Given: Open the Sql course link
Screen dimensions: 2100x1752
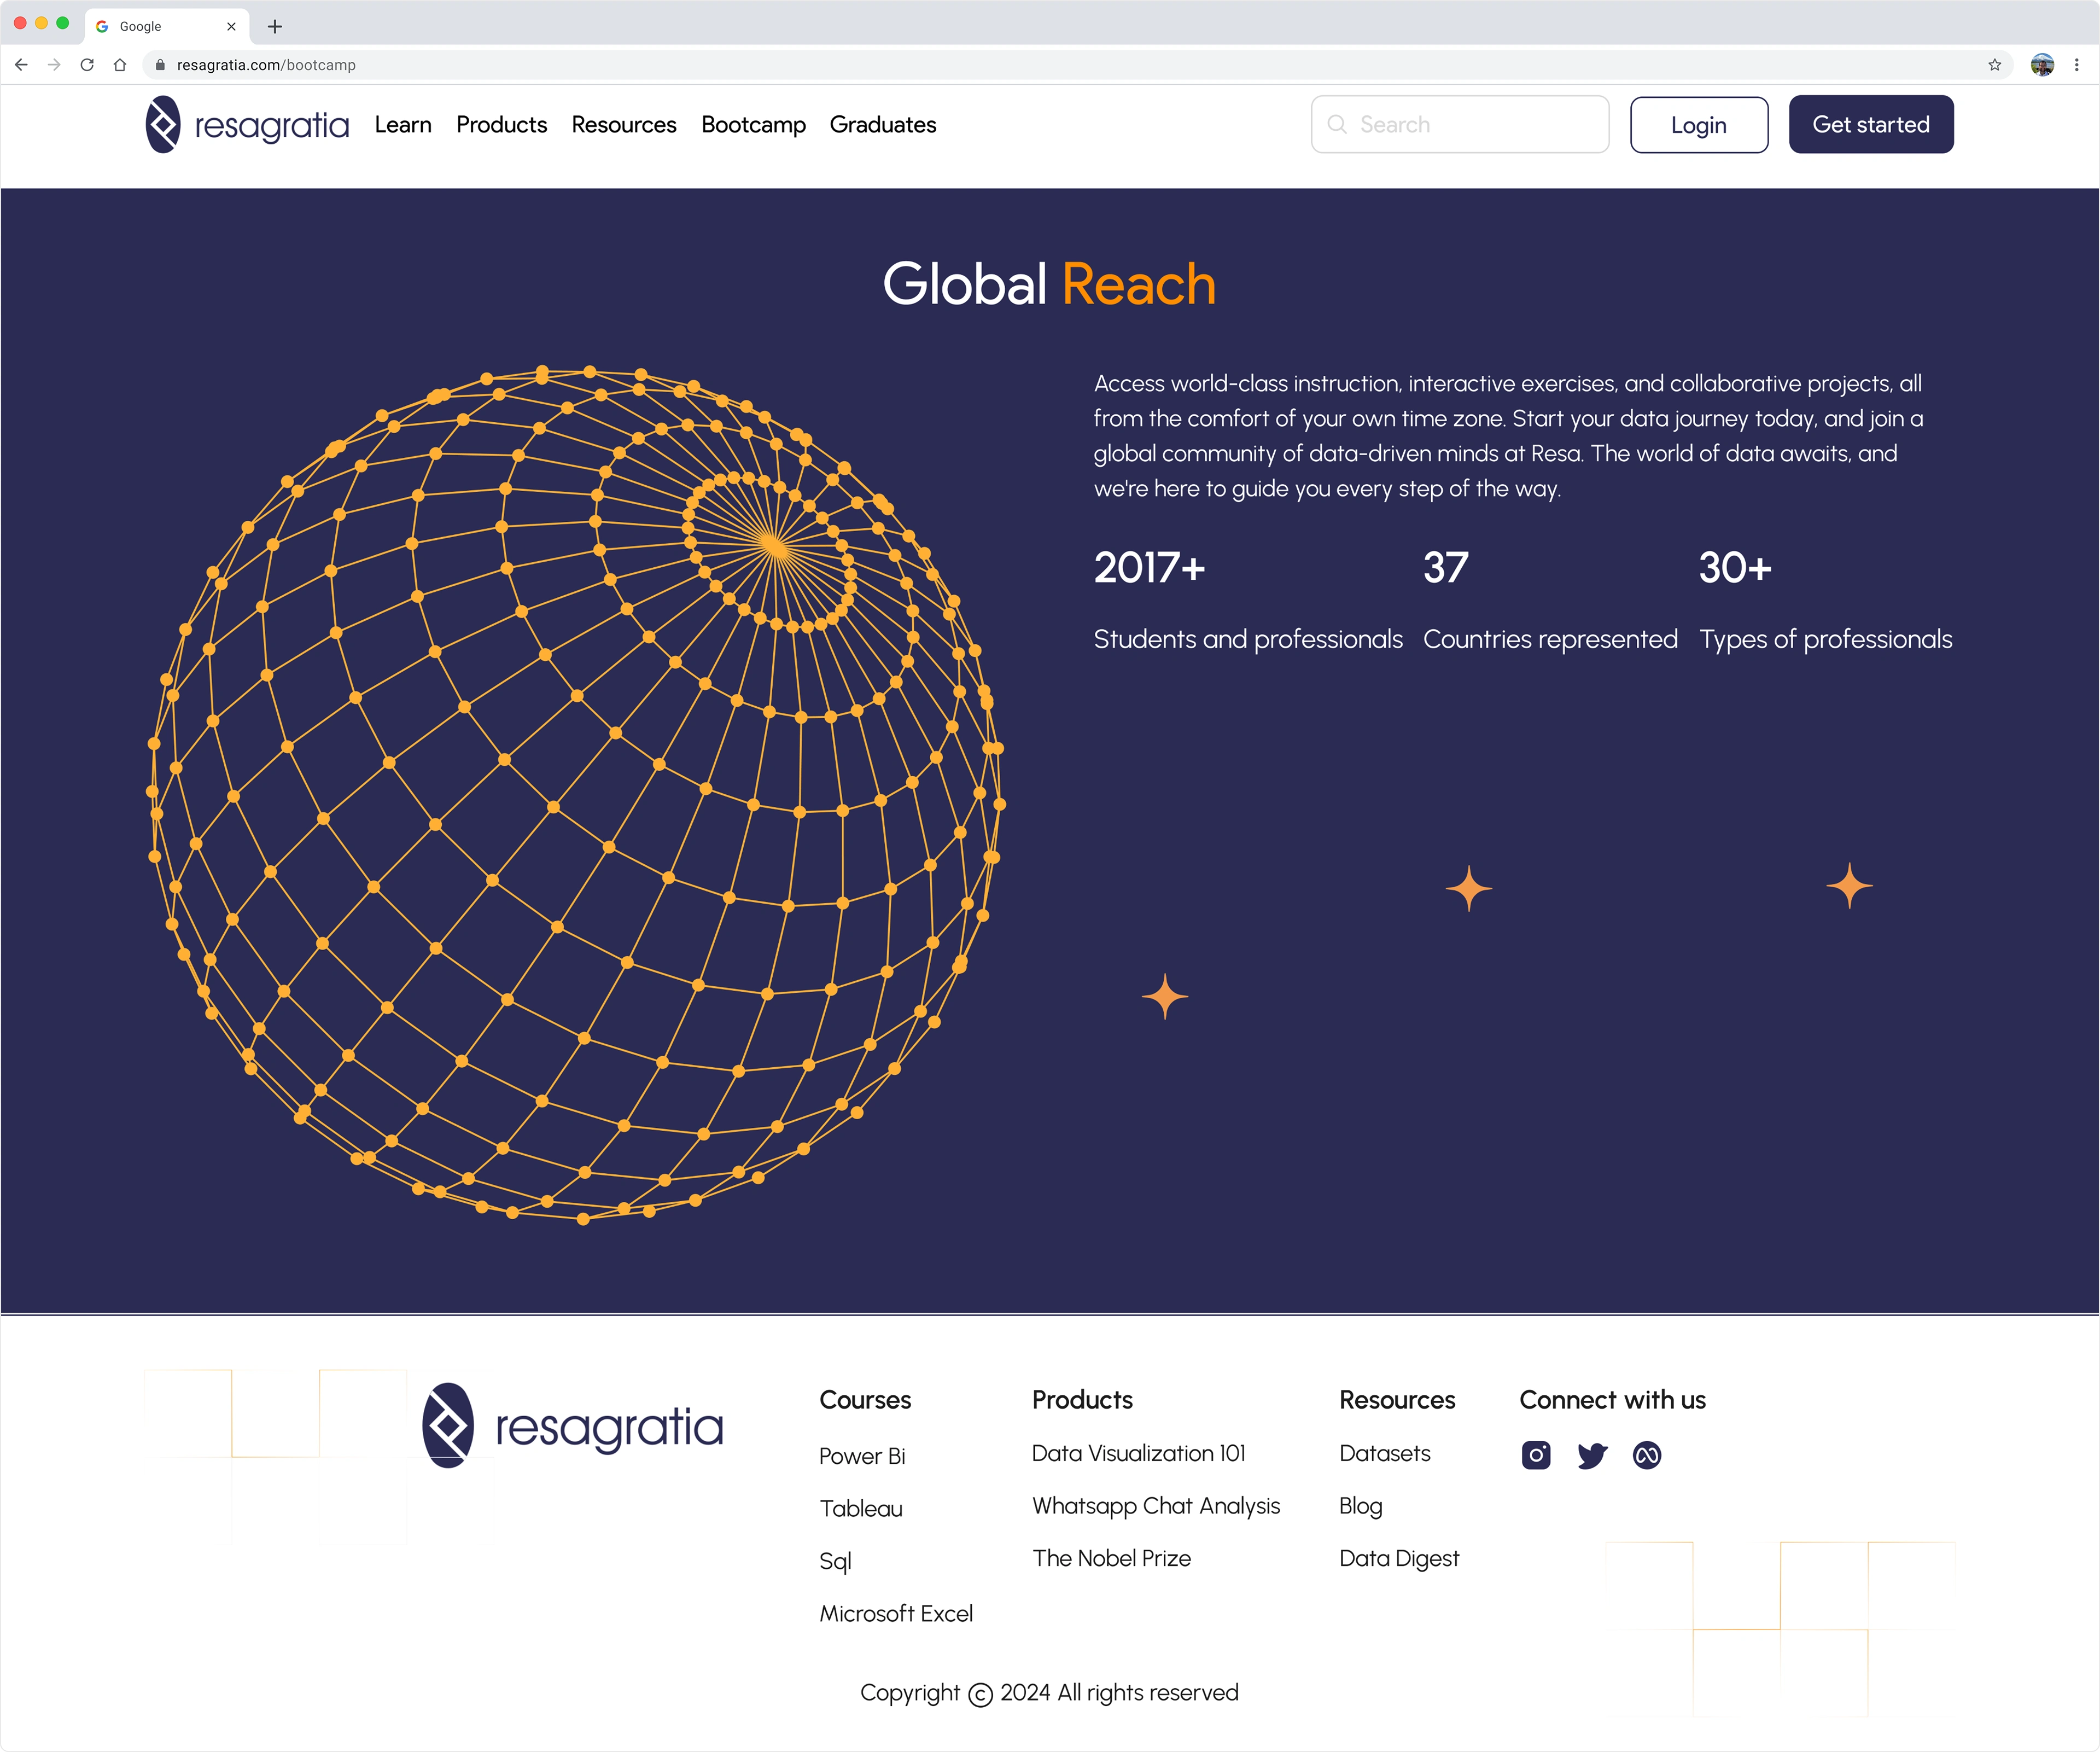Looking at the screenshot, I should (x=835, y=1561).
